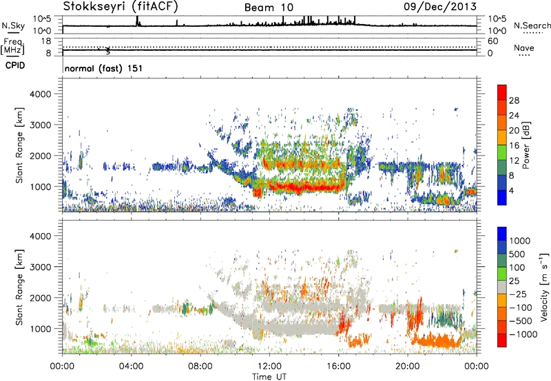Click the "12:00" time tick label
This screenshot has width=551, height=381.
point(269,367)
